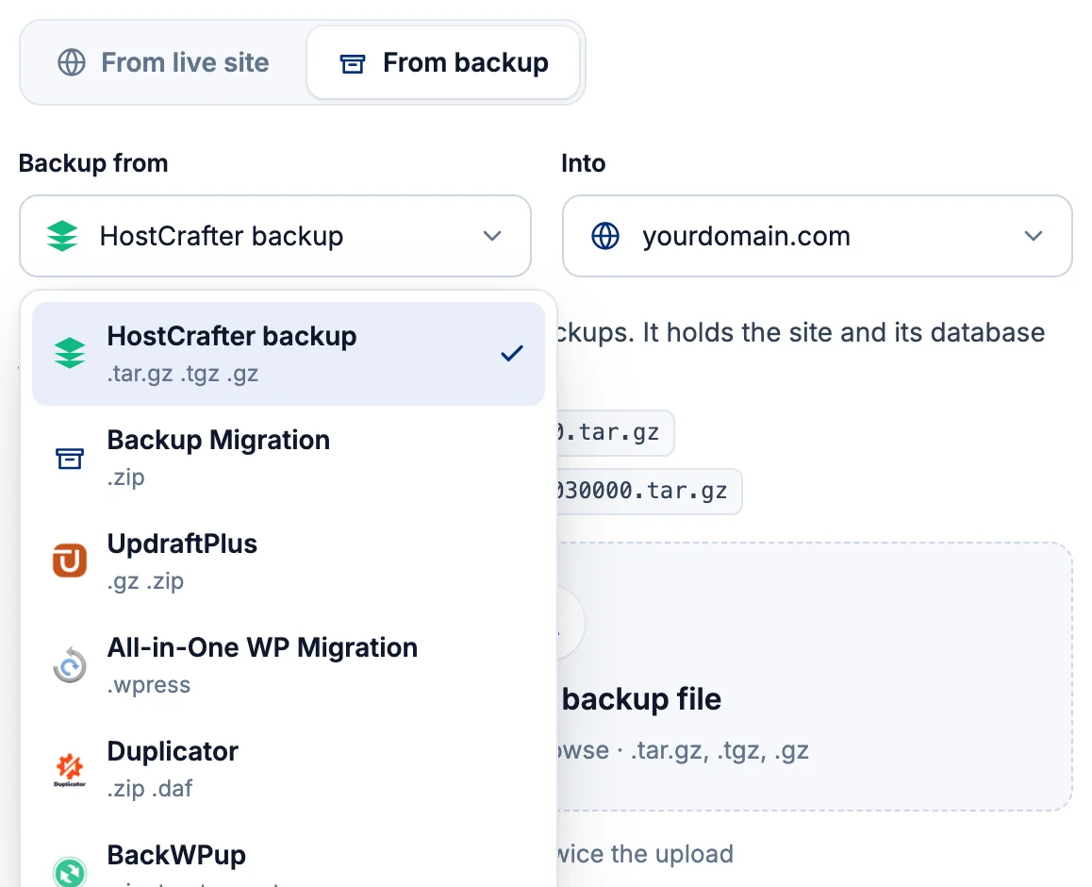Screen dimensions: 1092x887
Task: Choose UpdraftPlus from the backup list
Action: 289,561
